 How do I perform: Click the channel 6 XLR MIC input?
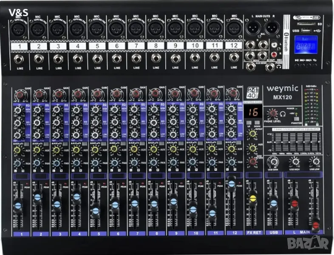115,30
